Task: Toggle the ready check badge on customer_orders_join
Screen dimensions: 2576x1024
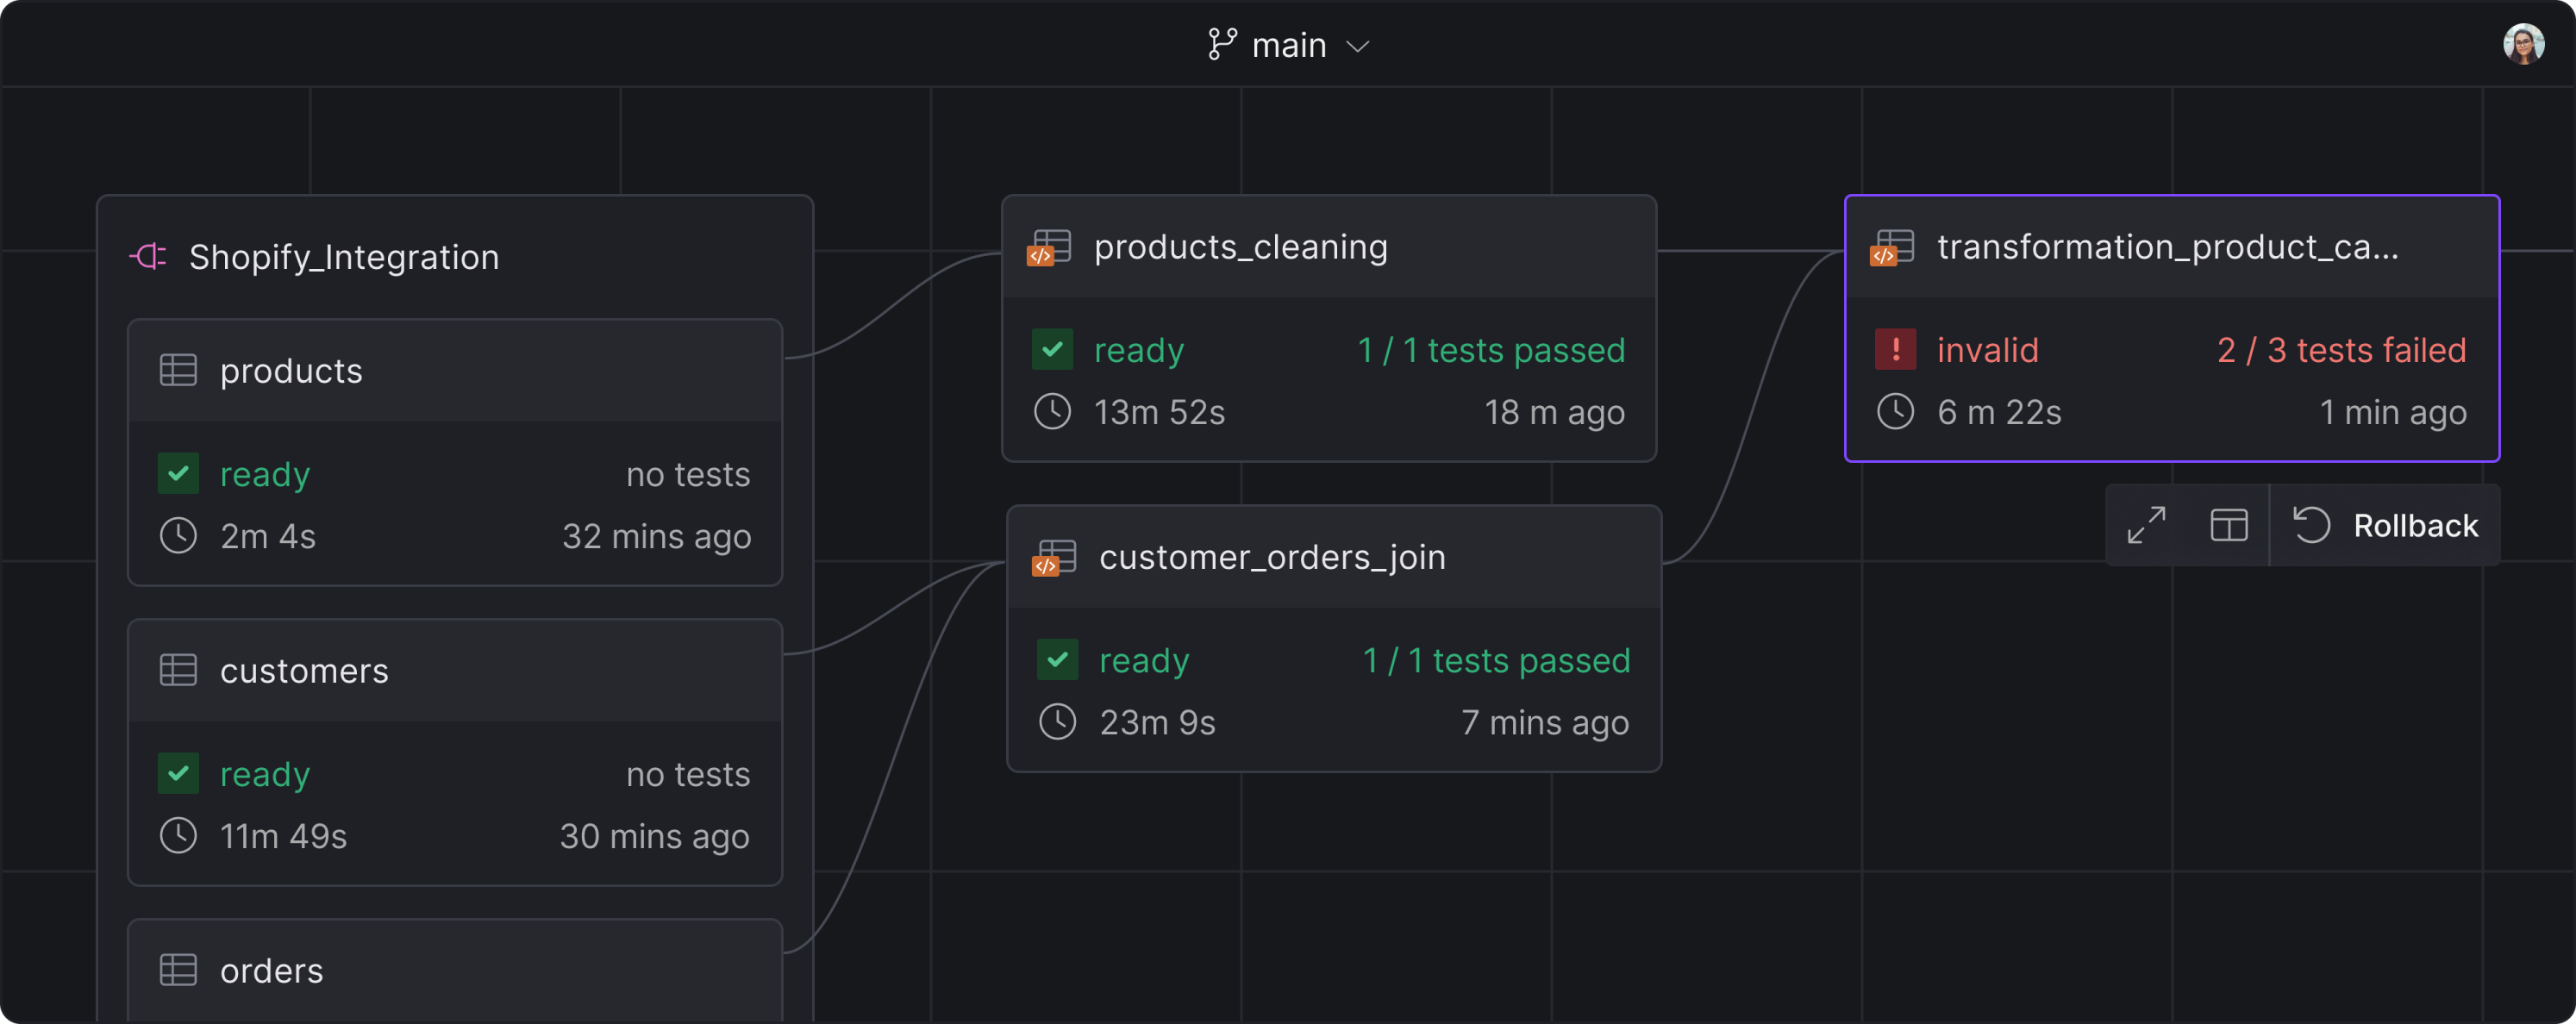Action: tap(1056, 659)
